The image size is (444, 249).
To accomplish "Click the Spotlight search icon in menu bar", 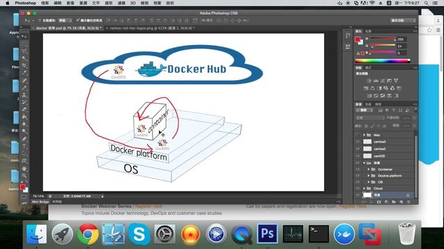I will [426, 3].
